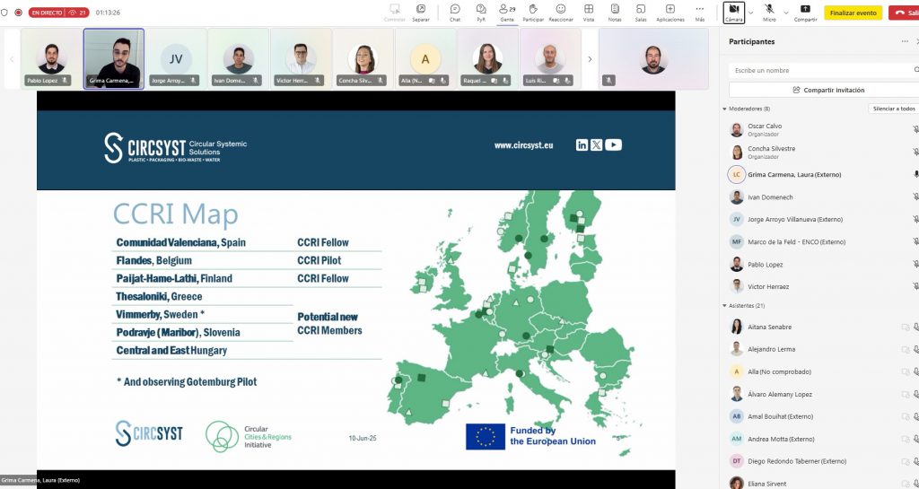Click the Participar raise hand icon
Screen dimensions: 919x489
(533, 9)
